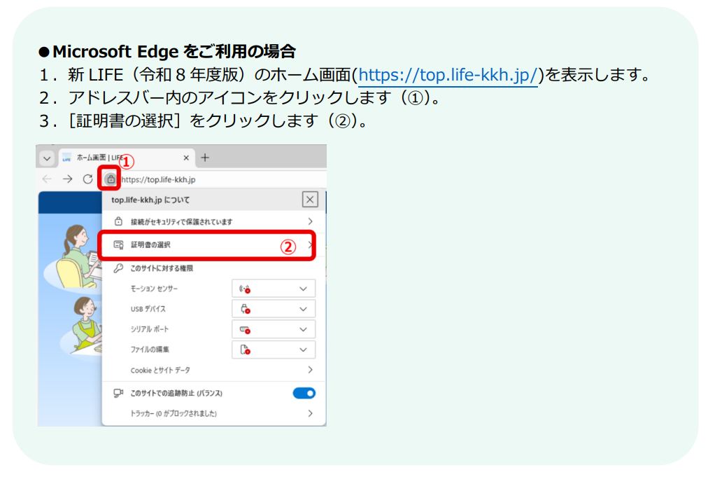
Task: Click the LIFE favicon on the tab
Action: [67, 158]
